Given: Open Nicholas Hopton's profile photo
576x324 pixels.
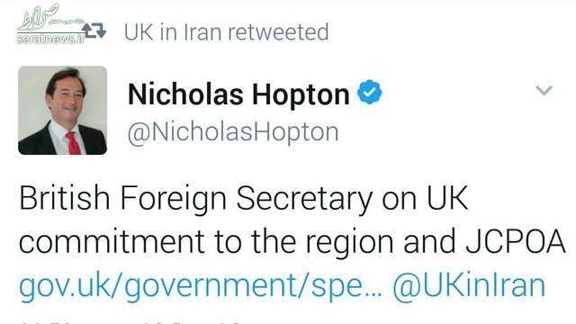Looking at the screenshot, I should 62,110.
